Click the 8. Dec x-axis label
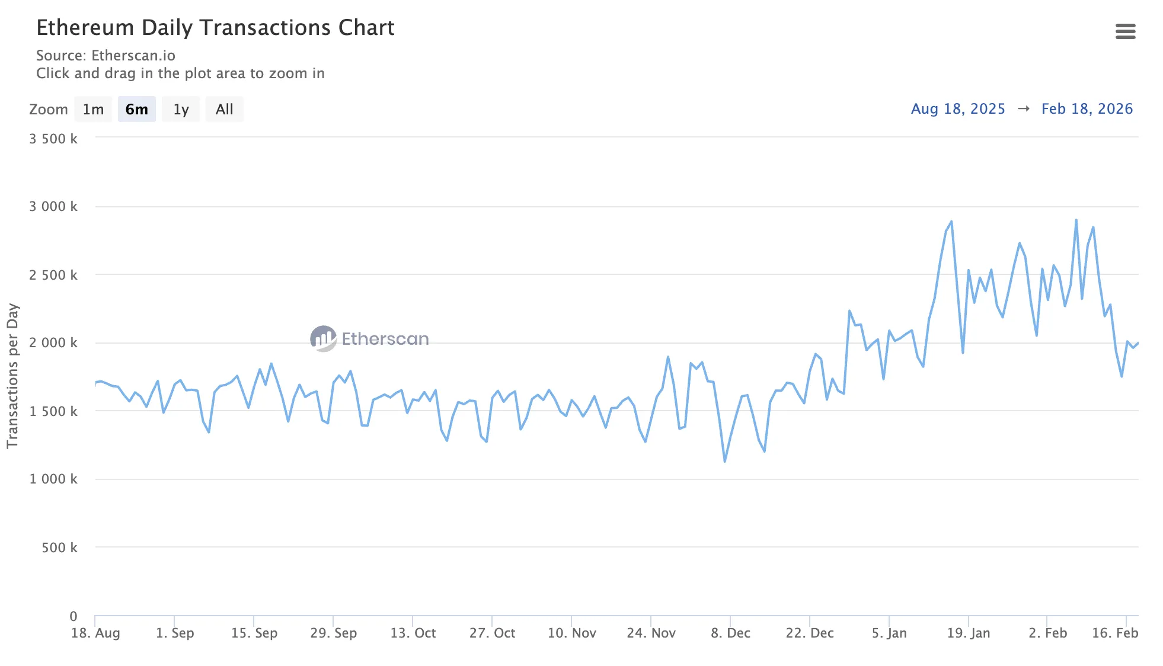The image size is (1163, 666). [x=730, y=633]
